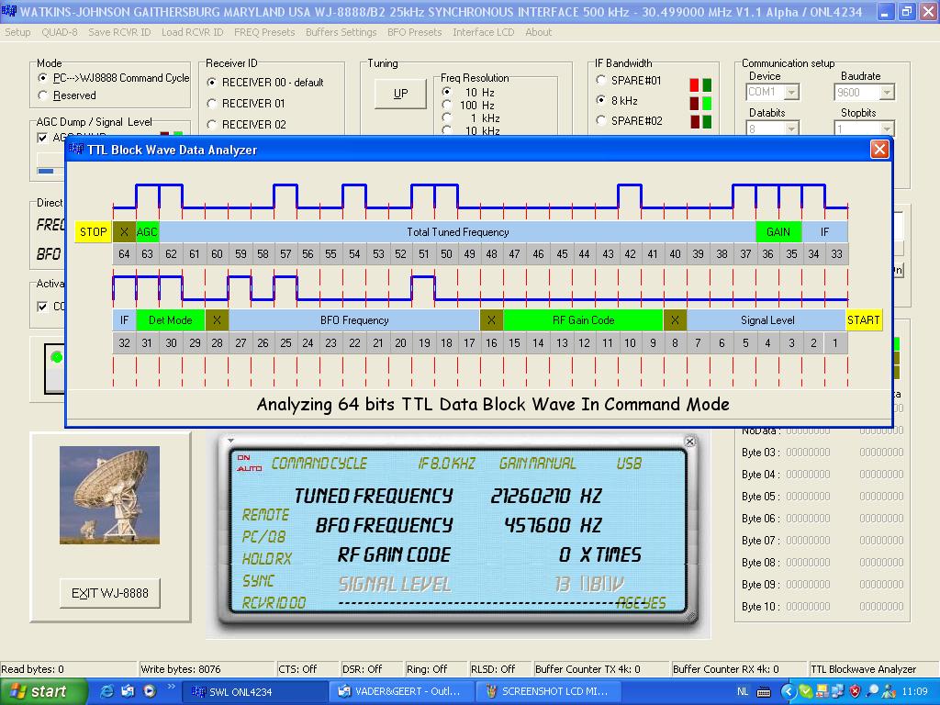Viewport: 940px width, 705px height.
Task: Toggle the AGC Dump checkbox
Action: (42, 138)
